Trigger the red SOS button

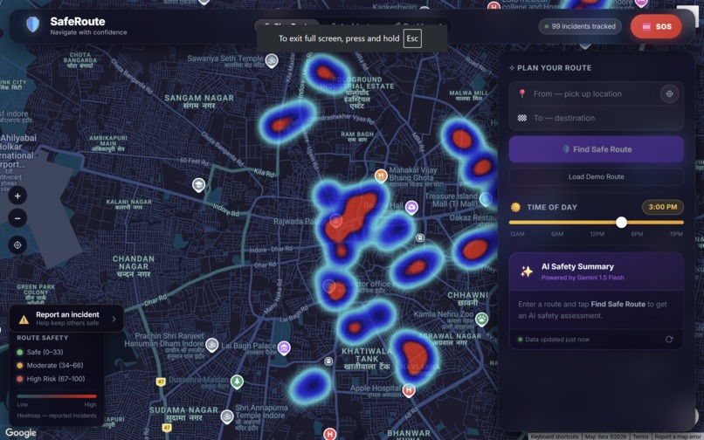[x=656, y=26]
